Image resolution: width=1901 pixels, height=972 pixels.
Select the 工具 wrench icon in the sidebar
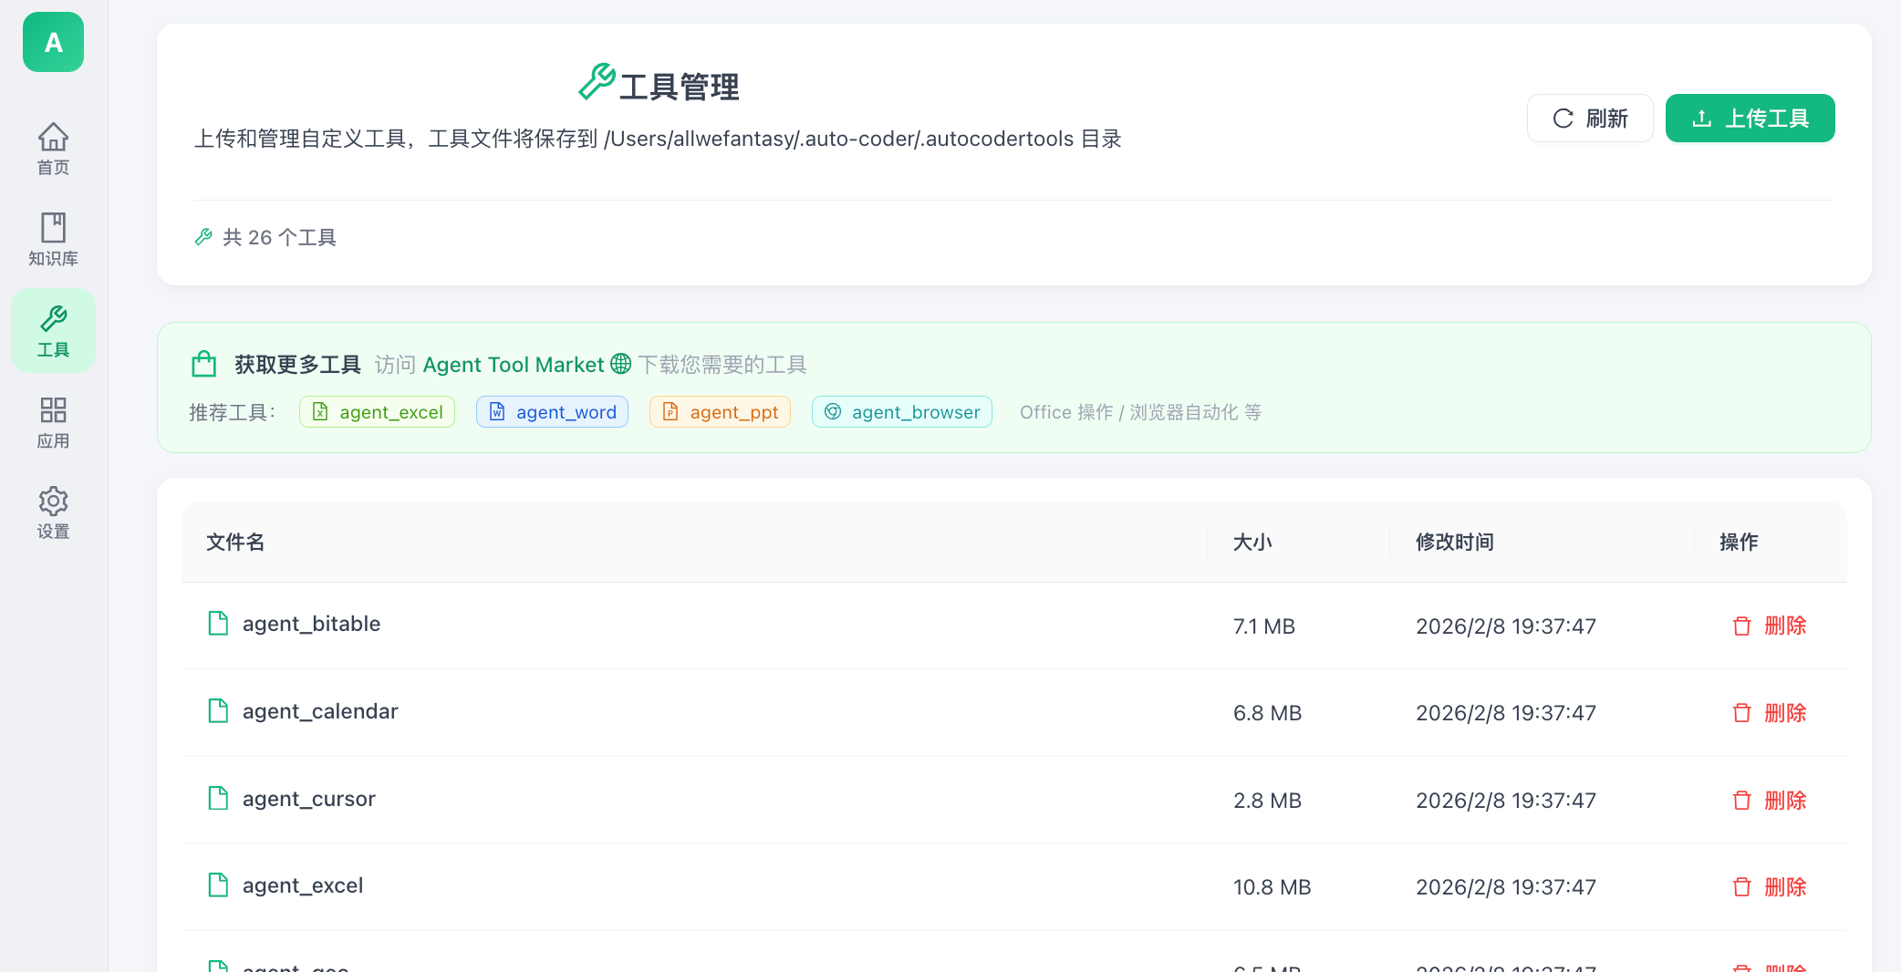[x=53, y=318]
